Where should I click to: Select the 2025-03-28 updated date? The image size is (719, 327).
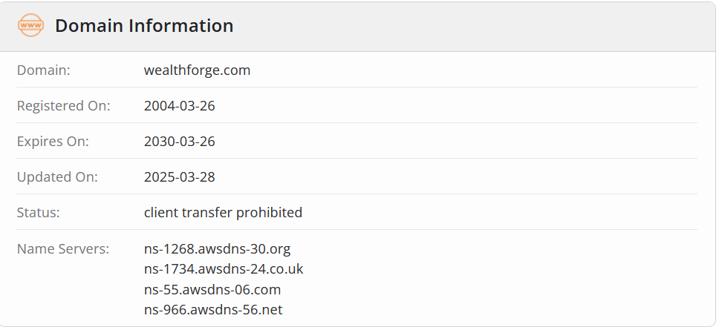pyautogui.click(x=179, y=177)
